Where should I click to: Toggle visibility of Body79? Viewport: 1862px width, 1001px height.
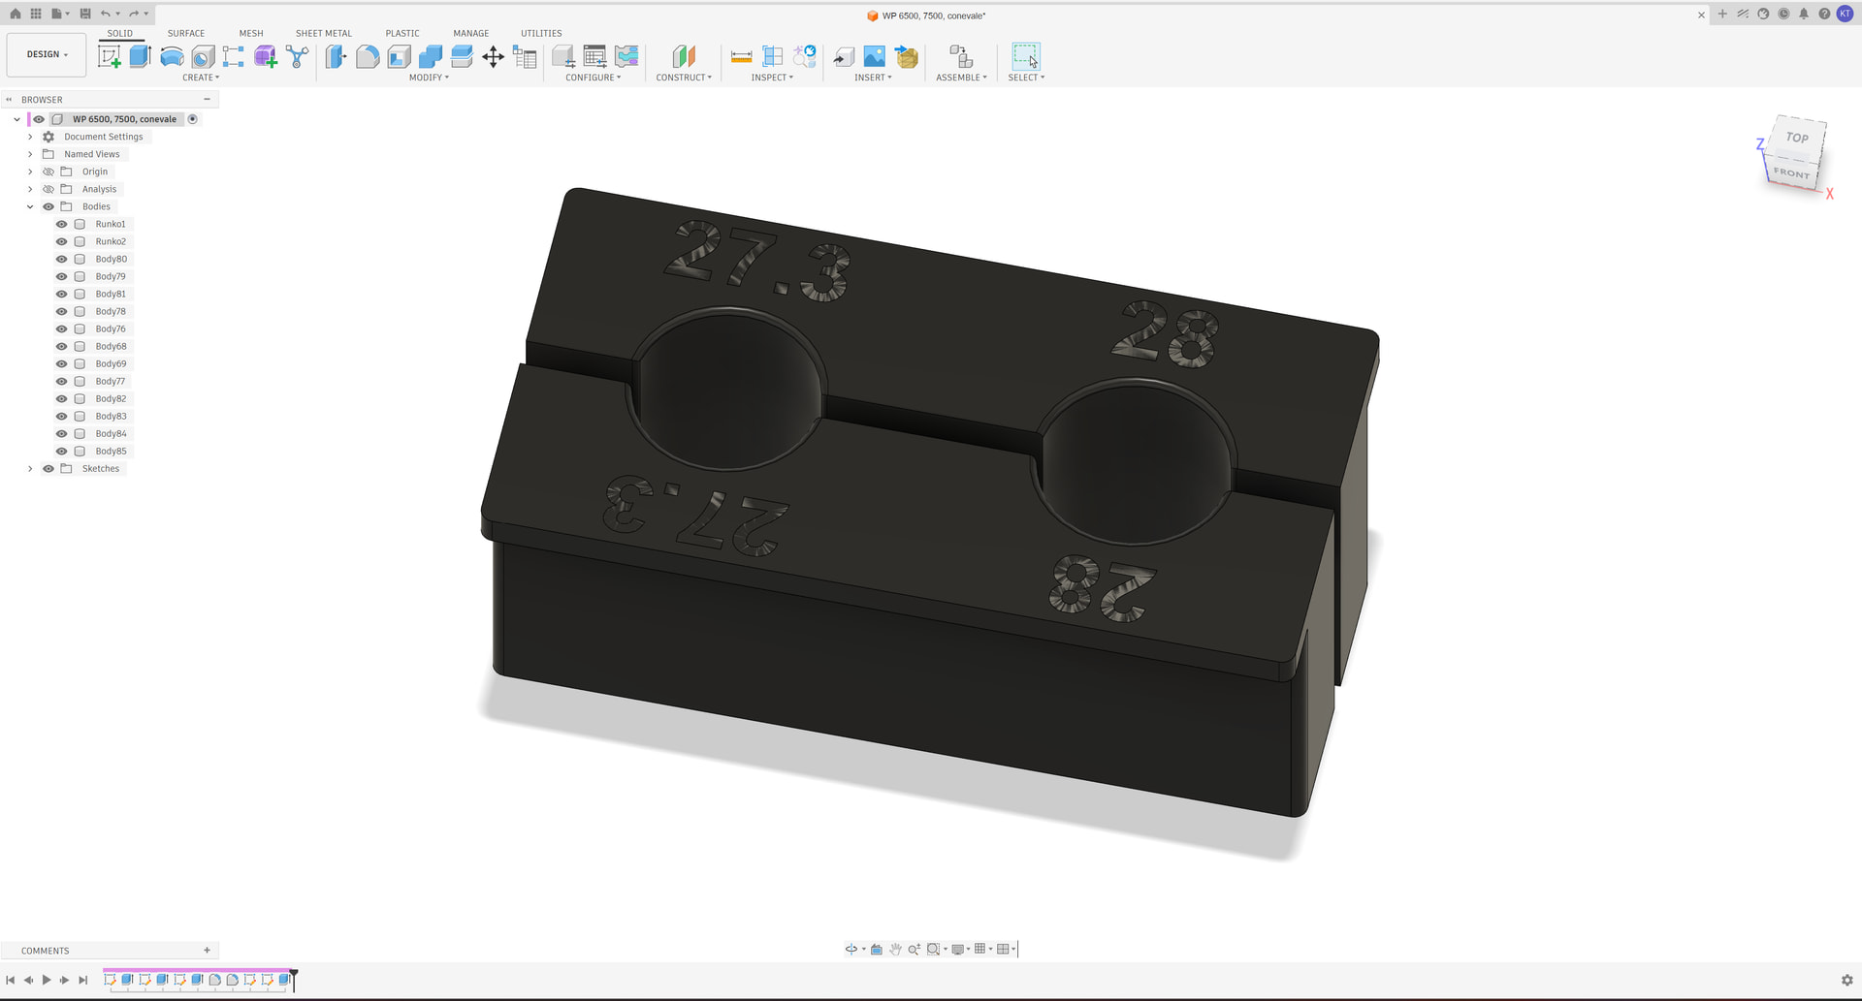pyautogui.click(x=62, y=276)
